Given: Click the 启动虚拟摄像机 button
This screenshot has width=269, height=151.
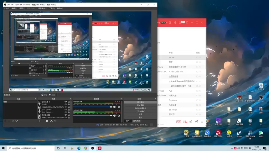Looking at the screenshot, I should [x=140, y=108].
